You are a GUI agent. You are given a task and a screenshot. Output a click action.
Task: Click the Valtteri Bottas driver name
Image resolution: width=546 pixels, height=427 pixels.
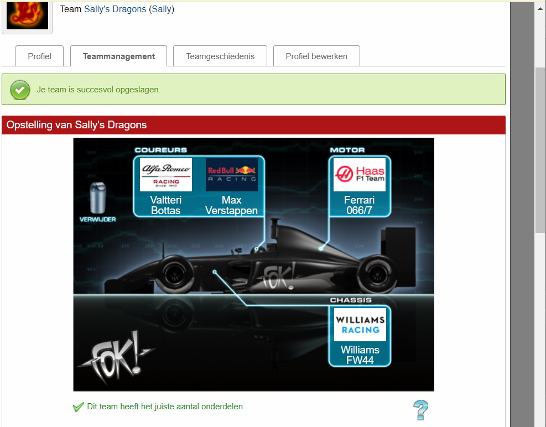[x=166, y=205]
